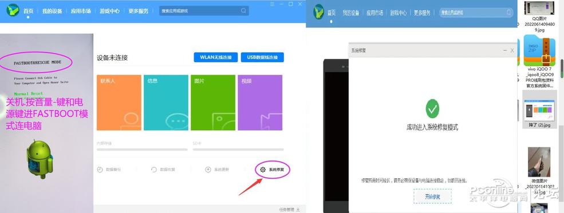
Task: Open the Pictures (图片) green tile
Action: click(213, 103)
